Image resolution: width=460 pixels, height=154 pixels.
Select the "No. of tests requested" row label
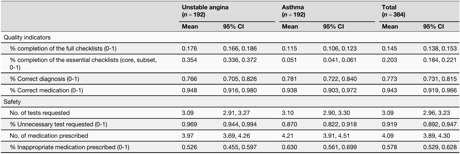(x=40, y=113)
